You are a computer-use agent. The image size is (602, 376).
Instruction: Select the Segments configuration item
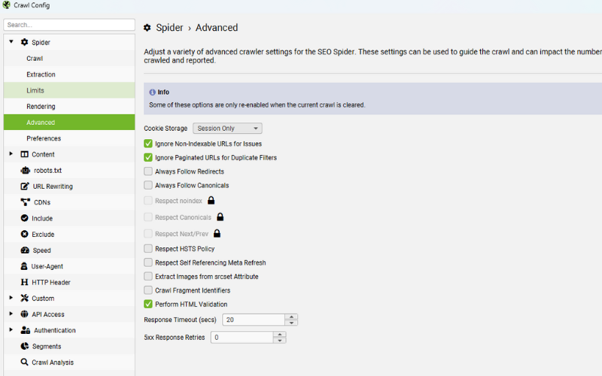46,347
